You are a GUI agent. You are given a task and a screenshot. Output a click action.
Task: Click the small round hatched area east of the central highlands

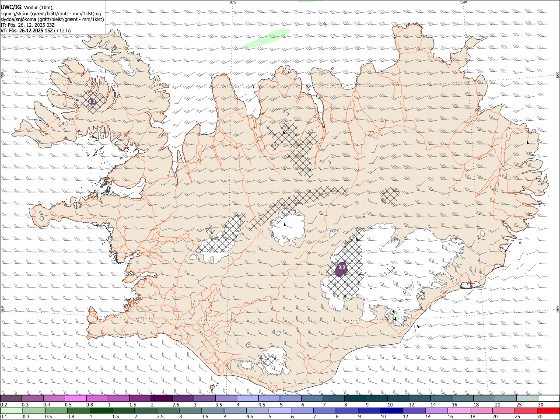click(x=390, y=196)
